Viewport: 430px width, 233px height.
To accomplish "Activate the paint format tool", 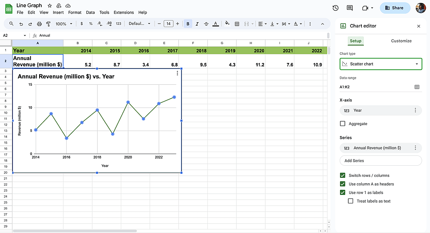I will coord(48,24).
